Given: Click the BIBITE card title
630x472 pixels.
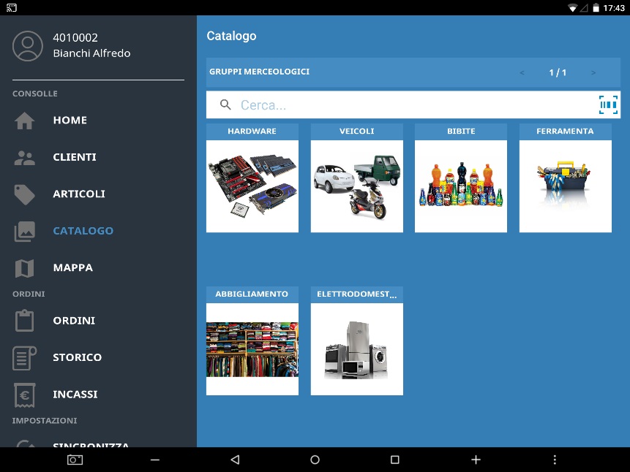Looking at the screenshot, I should [461, 132].
